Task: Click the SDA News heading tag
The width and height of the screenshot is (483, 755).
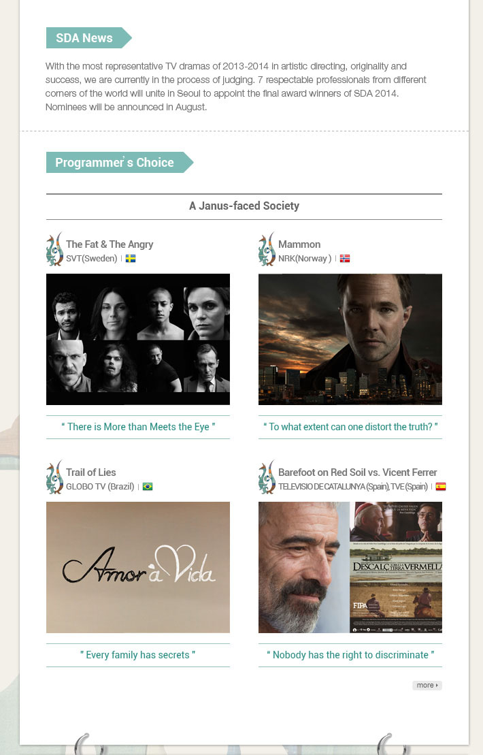Action: [x=89, y=38]
